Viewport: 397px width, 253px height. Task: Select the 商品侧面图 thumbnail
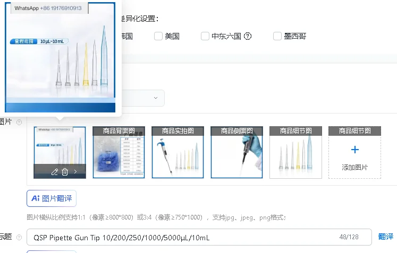coord(236,152)
